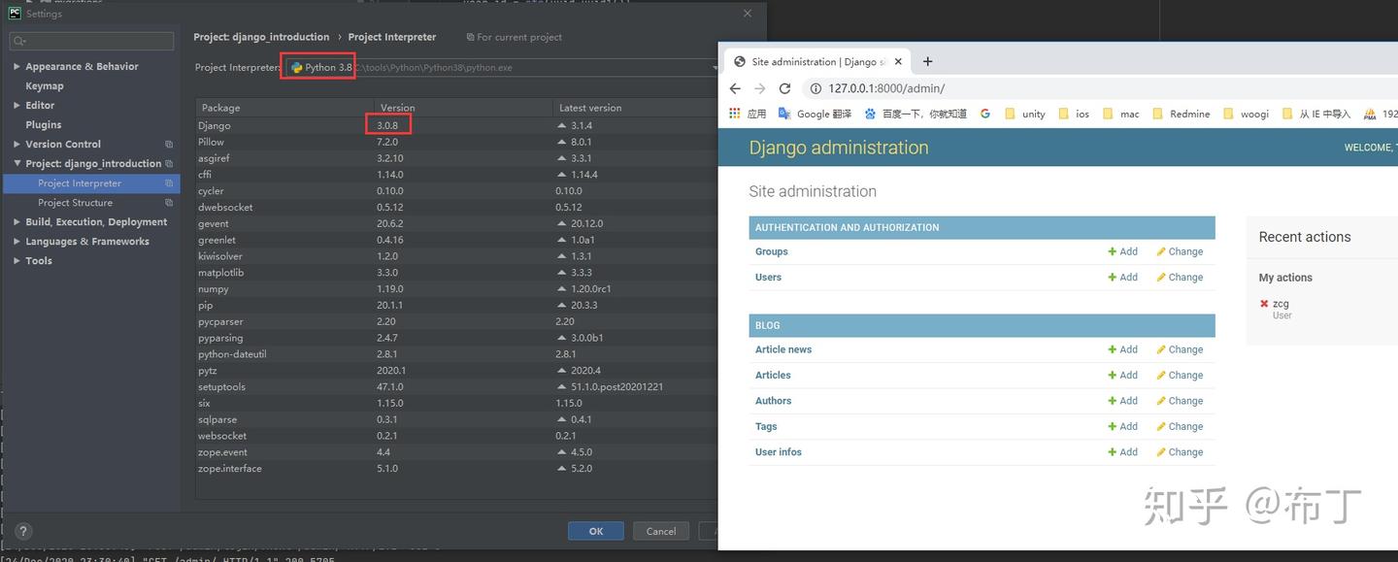Click the browser address bar URL
The width and height of the screenshot is (1398, 562).
click(886, 88)
